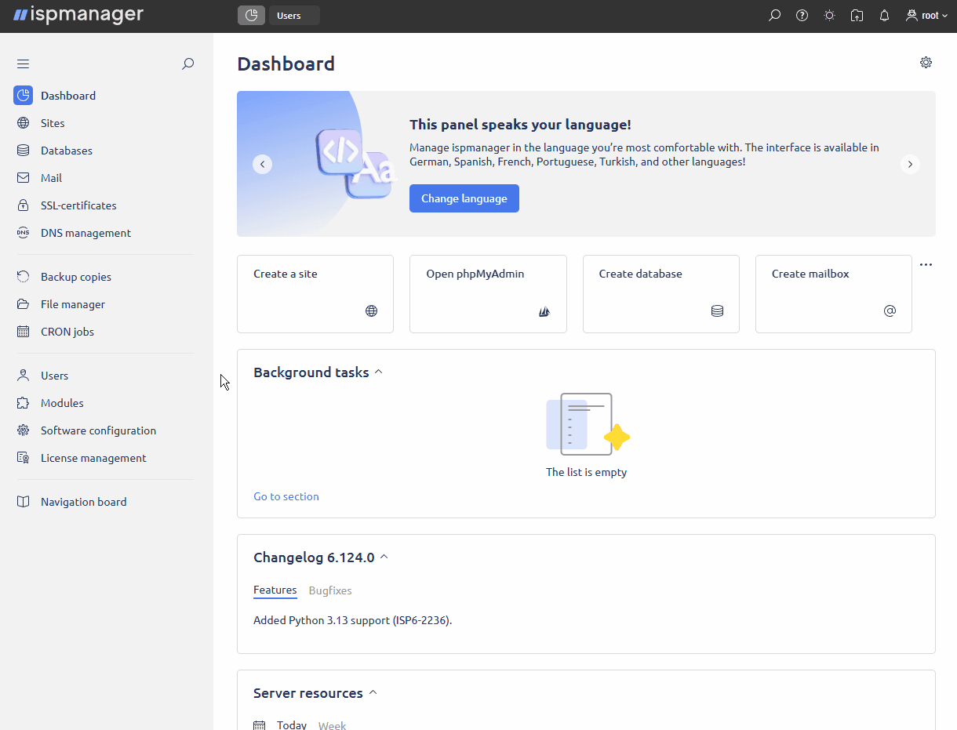This screenshot has width=957, height=730.
Task: Advance the banner with the right arrow
Action: coord(910,164)
